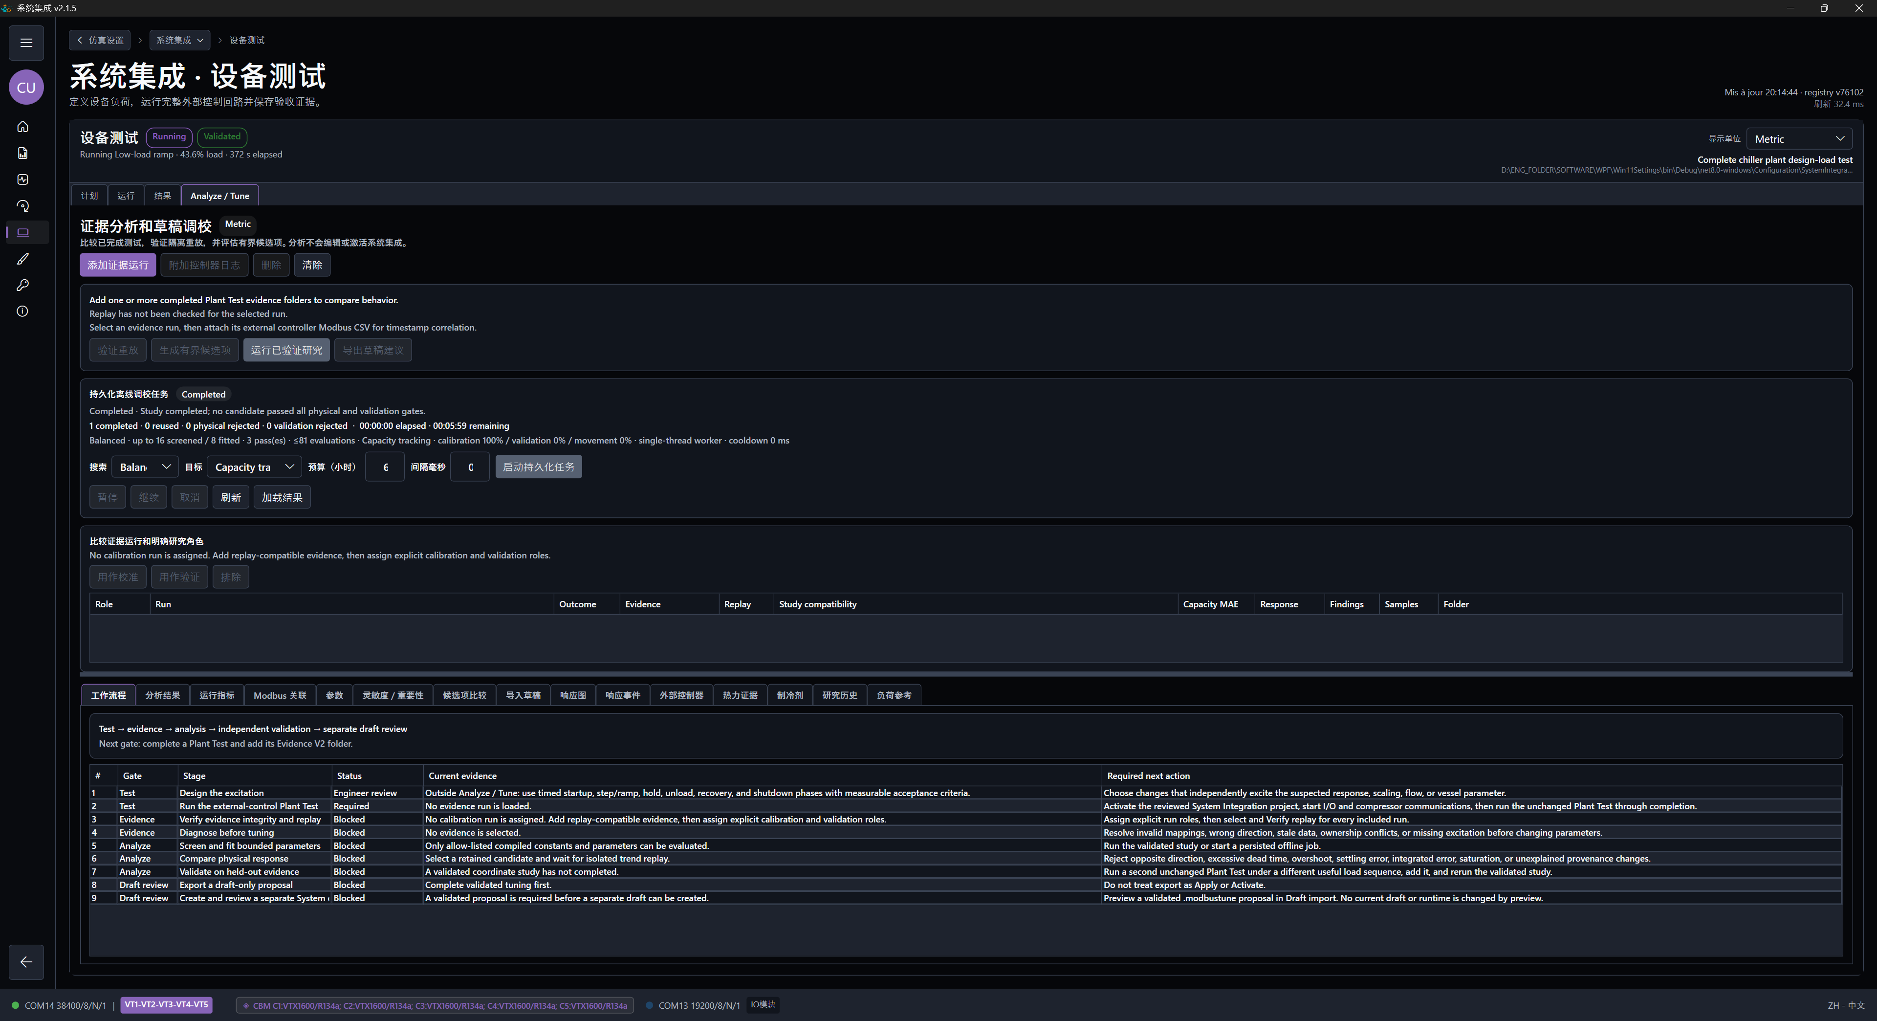Open the 候选项比较 sub-tab
The width and height of the screenshot is (1877, 1021).
coord(464,695)
